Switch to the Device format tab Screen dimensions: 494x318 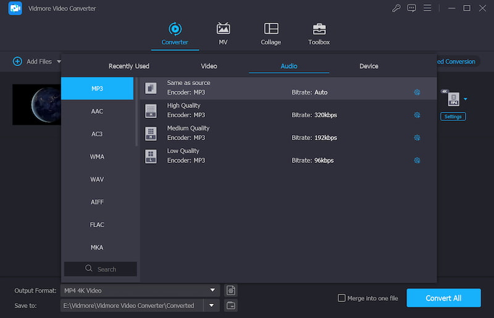pyautogui.click(x=369, y=66)
